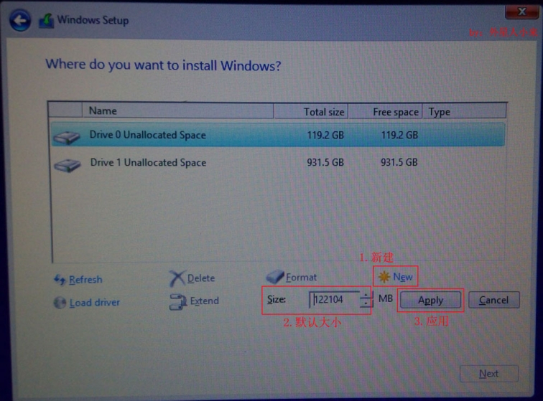The height and width of the screenshot is (401, 543).
Task: Click the Refresh icon
Action: click(x=60, y=280)
